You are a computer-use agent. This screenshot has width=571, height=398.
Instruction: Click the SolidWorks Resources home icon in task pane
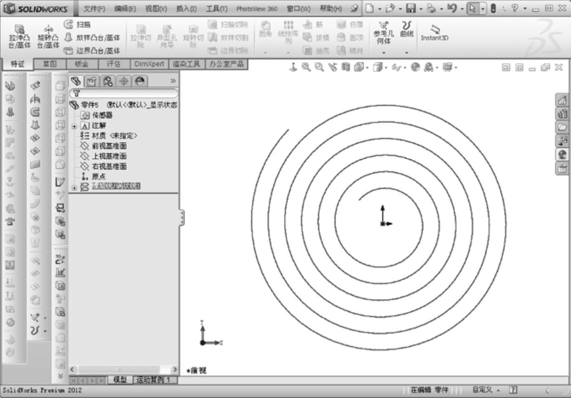562,101
